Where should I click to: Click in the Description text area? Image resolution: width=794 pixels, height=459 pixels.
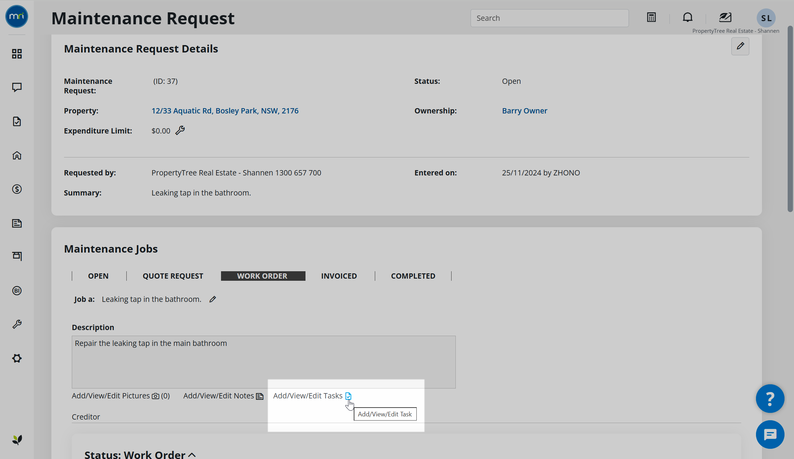[x=264, y=362]
